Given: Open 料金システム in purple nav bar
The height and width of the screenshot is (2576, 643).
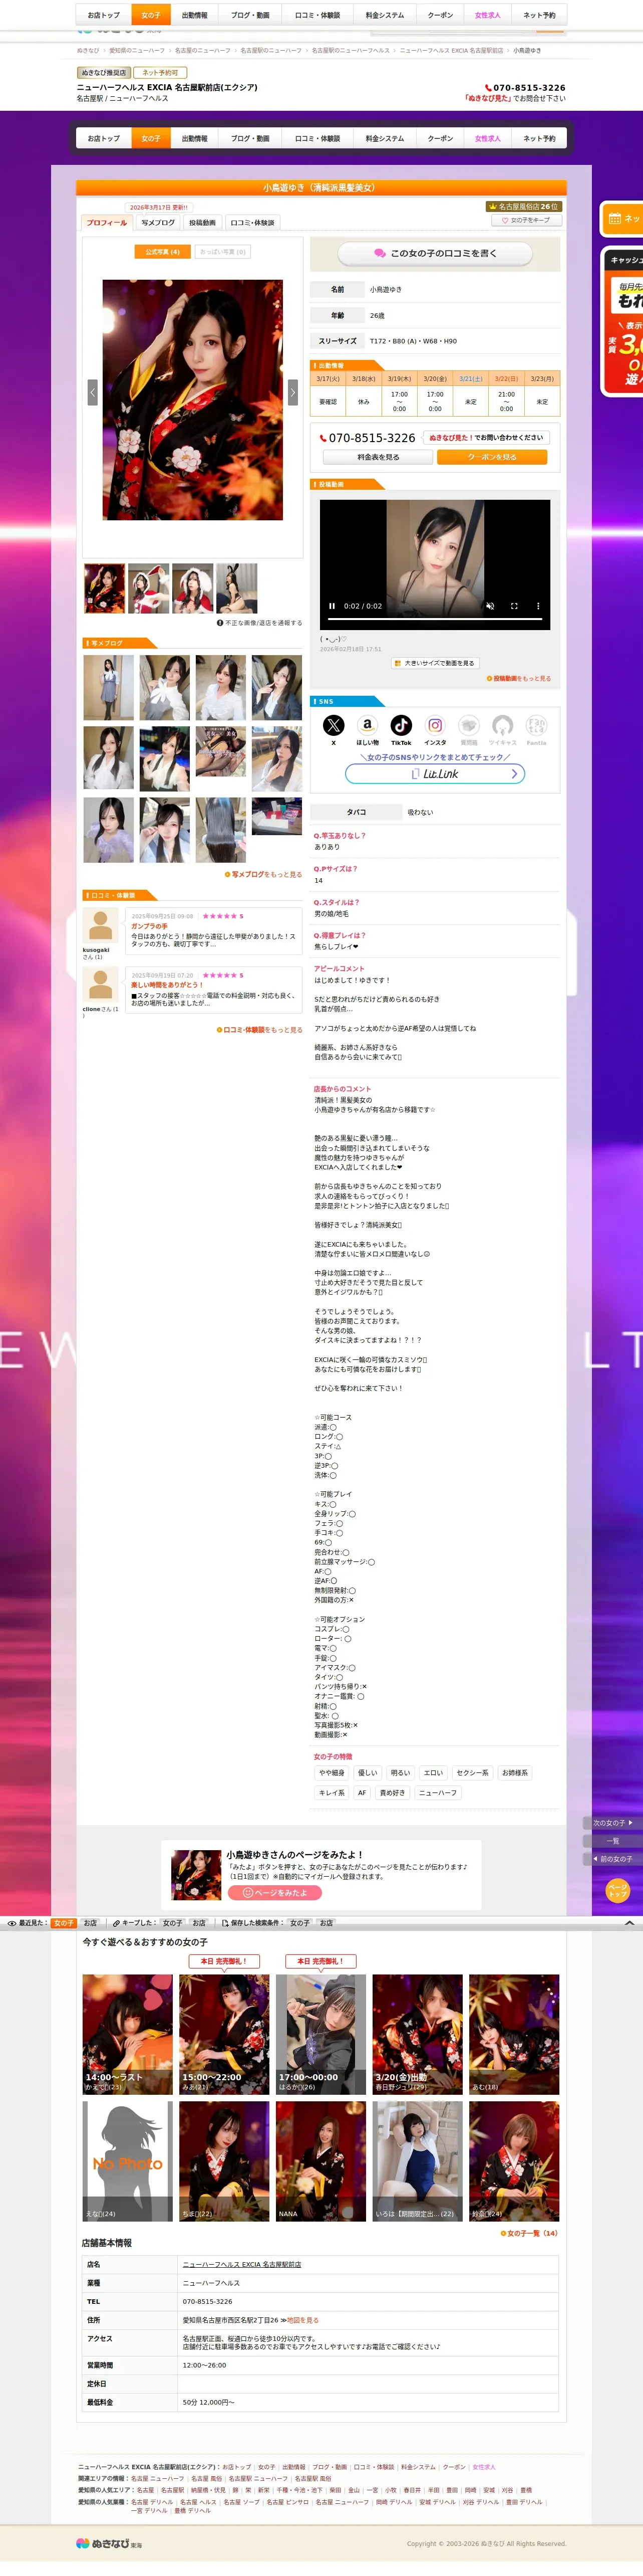Looking at the screenshot, I should click(385, 139).
